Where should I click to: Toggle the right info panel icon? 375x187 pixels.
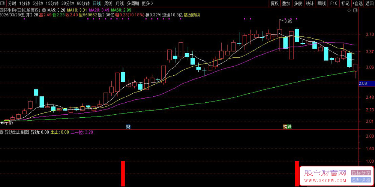pyautogui.click(x=356, y=10)
